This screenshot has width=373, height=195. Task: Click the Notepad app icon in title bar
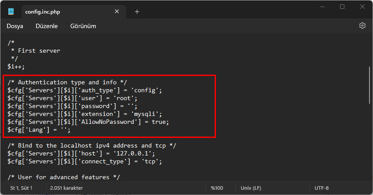pos(11,11)
